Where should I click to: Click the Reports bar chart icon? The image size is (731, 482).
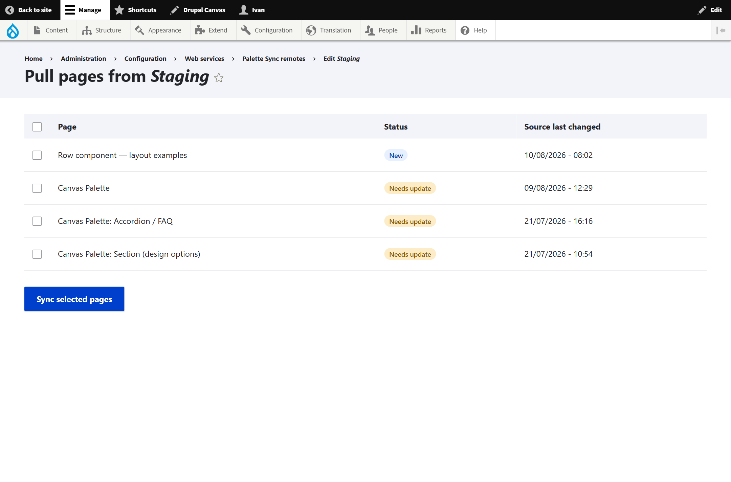coord(416,30)
